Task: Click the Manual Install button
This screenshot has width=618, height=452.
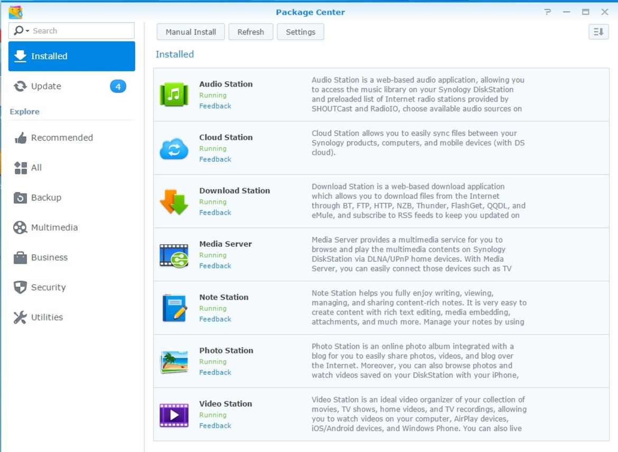Action: tap(191, 32)
